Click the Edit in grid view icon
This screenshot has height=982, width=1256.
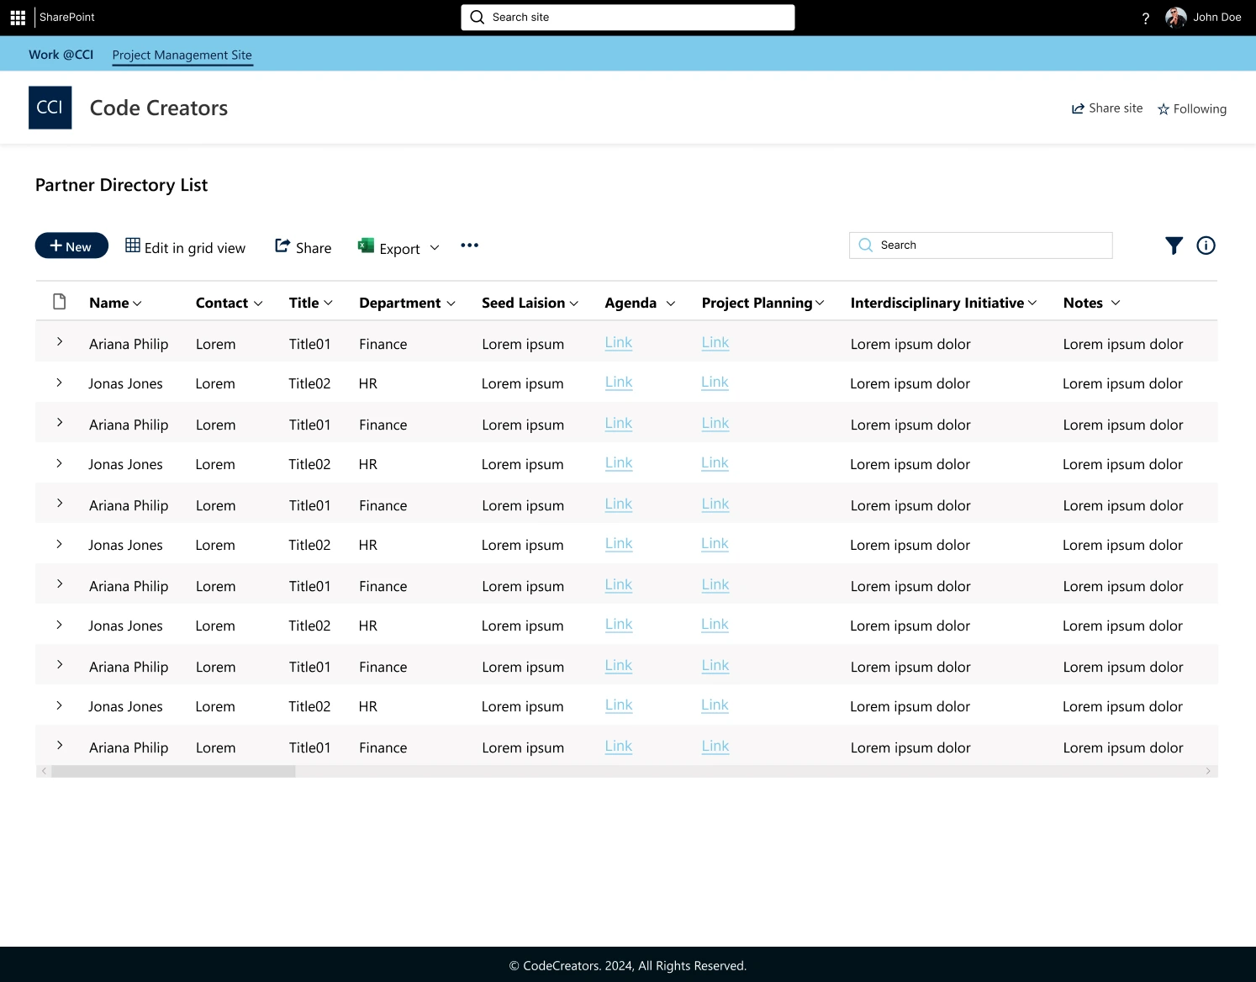pyautogui.click(x=132, y=245)
